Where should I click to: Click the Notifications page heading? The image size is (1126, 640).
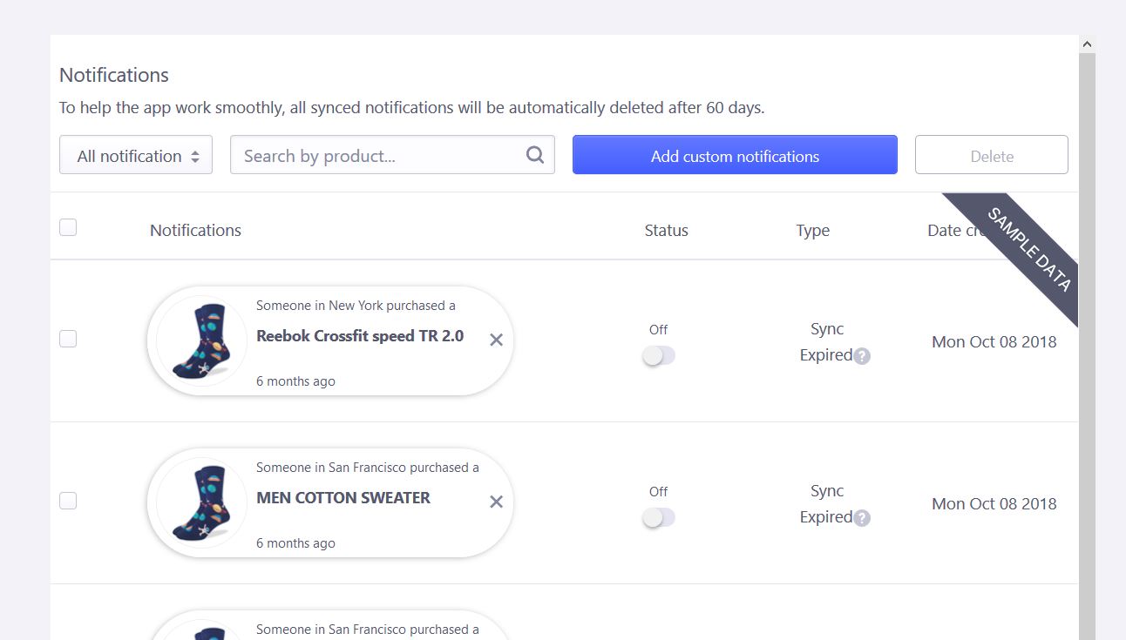point(114,75)
